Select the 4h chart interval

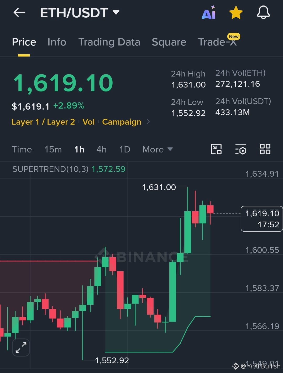click(x=102, y=149)
